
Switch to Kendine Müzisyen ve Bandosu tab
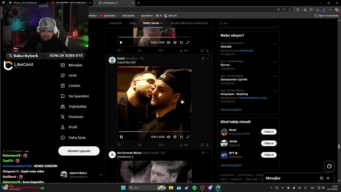(x=189, y=23)
